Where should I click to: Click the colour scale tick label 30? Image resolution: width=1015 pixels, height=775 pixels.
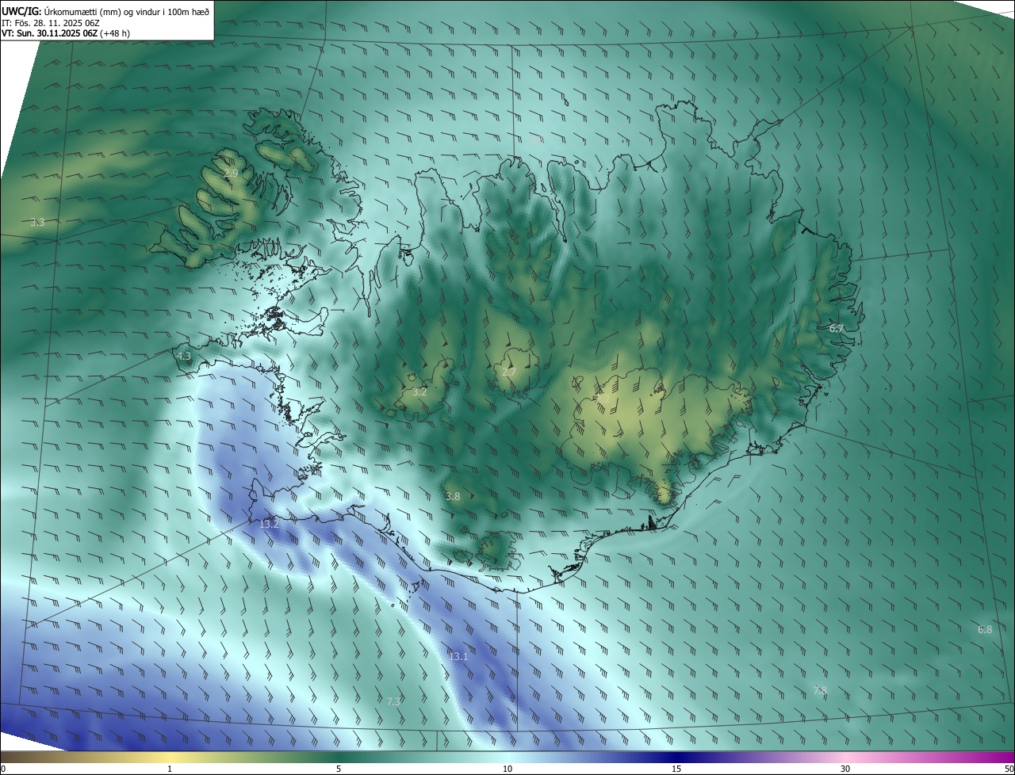(845, 769)
